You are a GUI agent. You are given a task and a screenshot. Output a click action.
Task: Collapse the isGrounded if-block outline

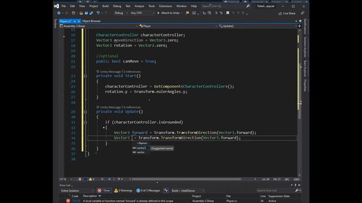(85, 122)
